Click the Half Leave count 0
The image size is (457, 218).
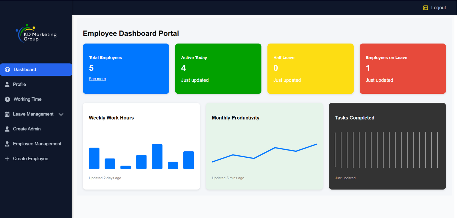point(276,68)
